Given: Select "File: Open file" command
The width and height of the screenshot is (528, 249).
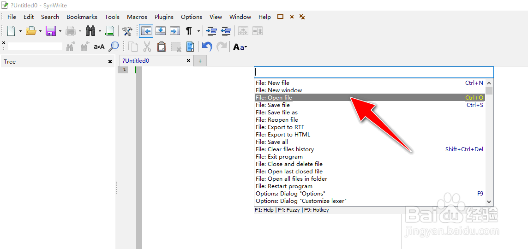Looking at the screenshot, I should tap(369, 98).
